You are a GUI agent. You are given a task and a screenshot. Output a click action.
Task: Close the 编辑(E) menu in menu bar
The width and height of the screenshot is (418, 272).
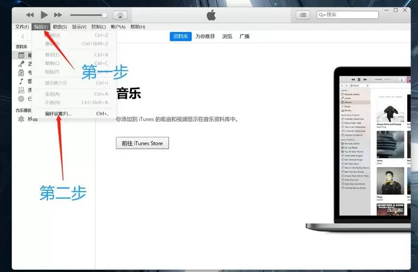coord(41,27)
